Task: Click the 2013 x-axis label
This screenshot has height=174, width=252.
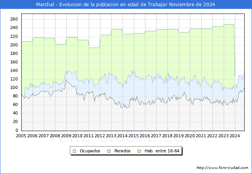Action: pyautogui.click(x=111, y=136)
